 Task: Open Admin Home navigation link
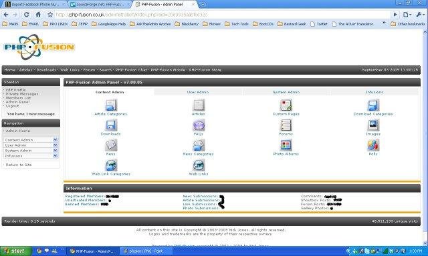[18, 131]
